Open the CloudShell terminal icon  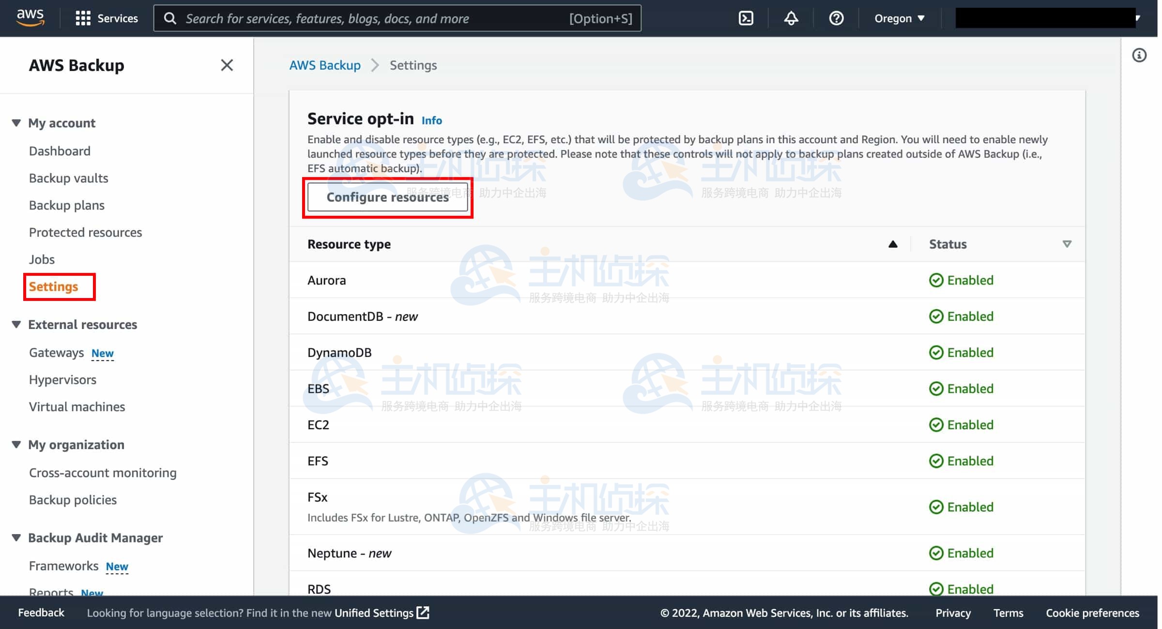tap(745, 18)
